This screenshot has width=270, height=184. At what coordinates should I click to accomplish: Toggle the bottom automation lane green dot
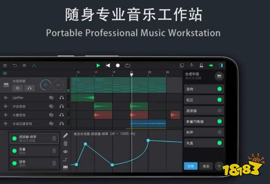click(x=14, y=163)
